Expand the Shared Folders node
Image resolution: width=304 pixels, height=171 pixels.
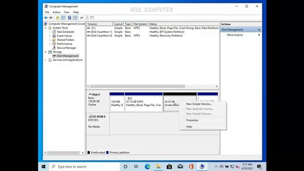click(x=50, y=40)
